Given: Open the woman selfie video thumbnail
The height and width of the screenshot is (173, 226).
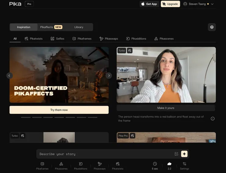Looking at the screenshot, I should point(166,75).
